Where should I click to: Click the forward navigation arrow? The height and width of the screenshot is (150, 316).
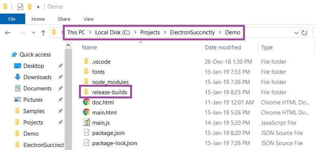point(22,33)
